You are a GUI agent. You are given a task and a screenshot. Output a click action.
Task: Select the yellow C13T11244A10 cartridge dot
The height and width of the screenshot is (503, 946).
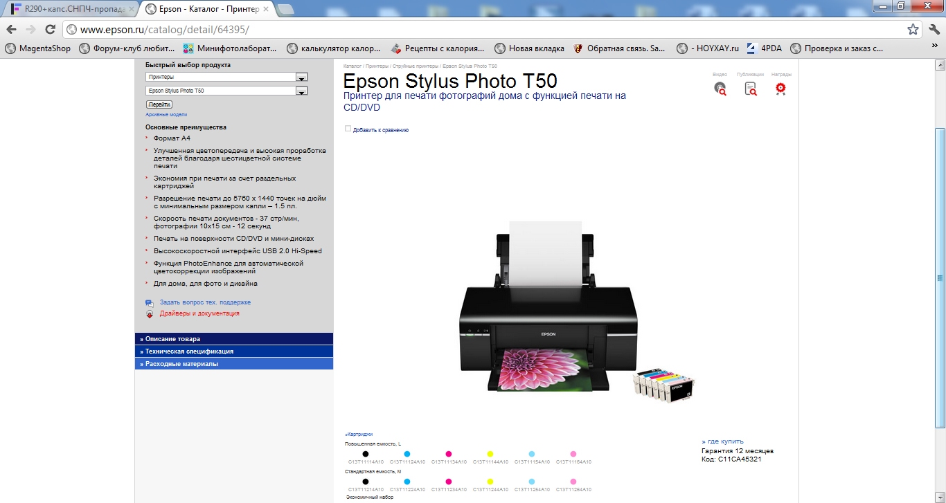(x=490, y=481)
